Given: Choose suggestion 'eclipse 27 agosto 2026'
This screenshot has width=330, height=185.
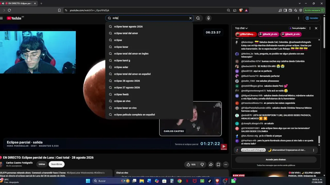Looking at the screenshot, I should click(149, 88).
